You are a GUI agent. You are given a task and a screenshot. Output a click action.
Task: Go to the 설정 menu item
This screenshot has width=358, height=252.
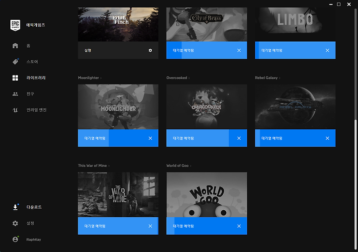(x=30, y=223)
